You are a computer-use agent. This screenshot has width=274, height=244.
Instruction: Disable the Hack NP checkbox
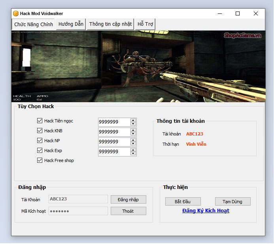(40, 140)
